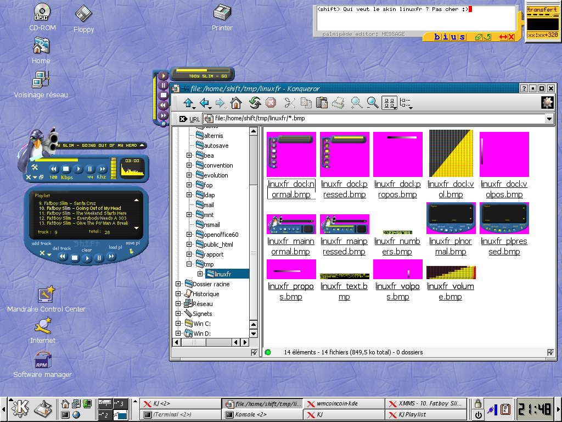The height and width of the screenshot is (422, 562).
Task: Open the preferences wrench icon in main player
Action: pos(34,168)
